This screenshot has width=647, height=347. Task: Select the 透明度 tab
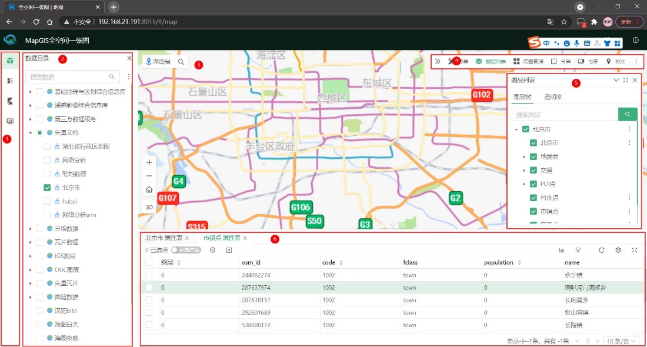[x=553, y=97]
